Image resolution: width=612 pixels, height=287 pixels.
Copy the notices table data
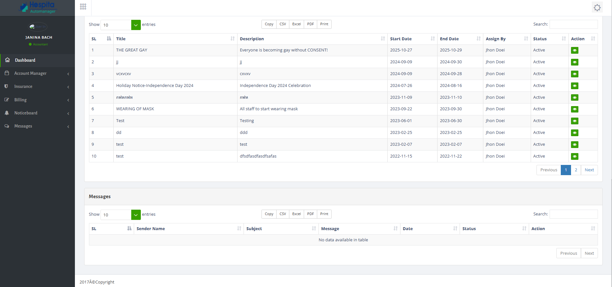[x=269, y=24]
